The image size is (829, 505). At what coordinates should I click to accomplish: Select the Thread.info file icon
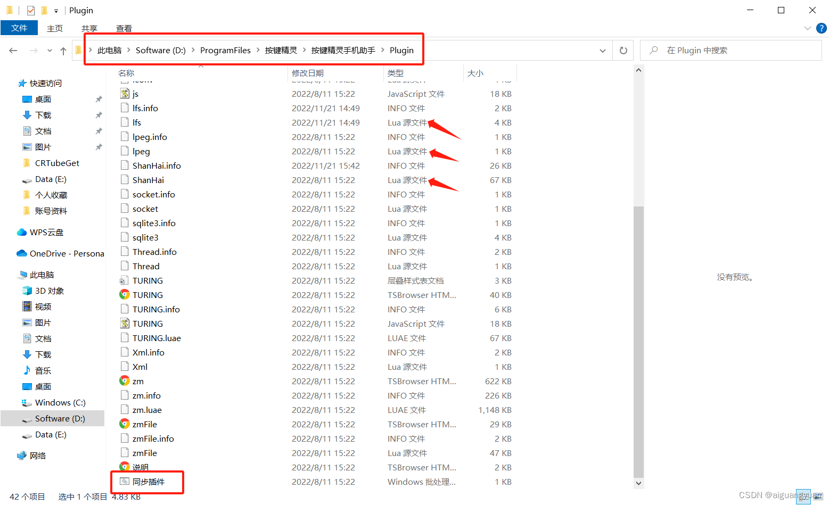[x=125, y=252]
